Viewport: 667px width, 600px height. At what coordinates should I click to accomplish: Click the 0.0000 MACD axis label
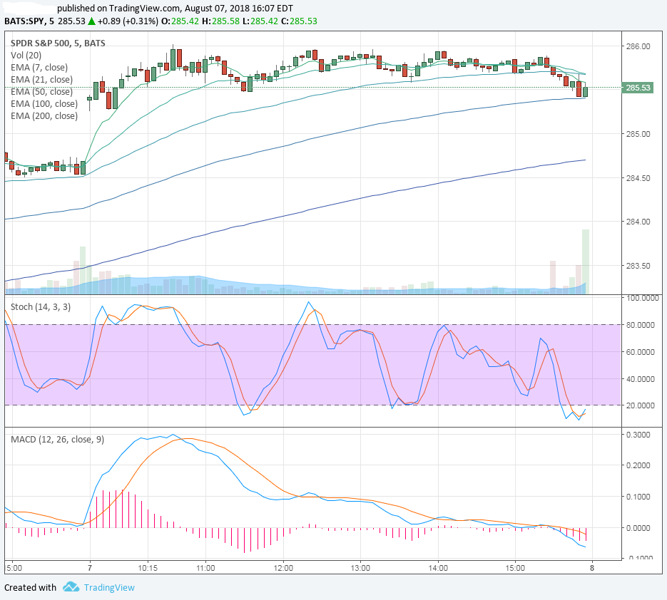pyautogui.click(x=638, y=528)
